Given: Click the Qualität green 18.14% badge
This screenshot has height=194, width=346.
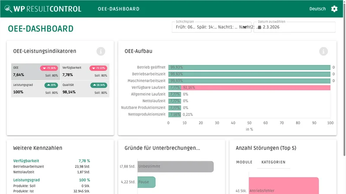Looking at the screenshot, I should 99,85.
